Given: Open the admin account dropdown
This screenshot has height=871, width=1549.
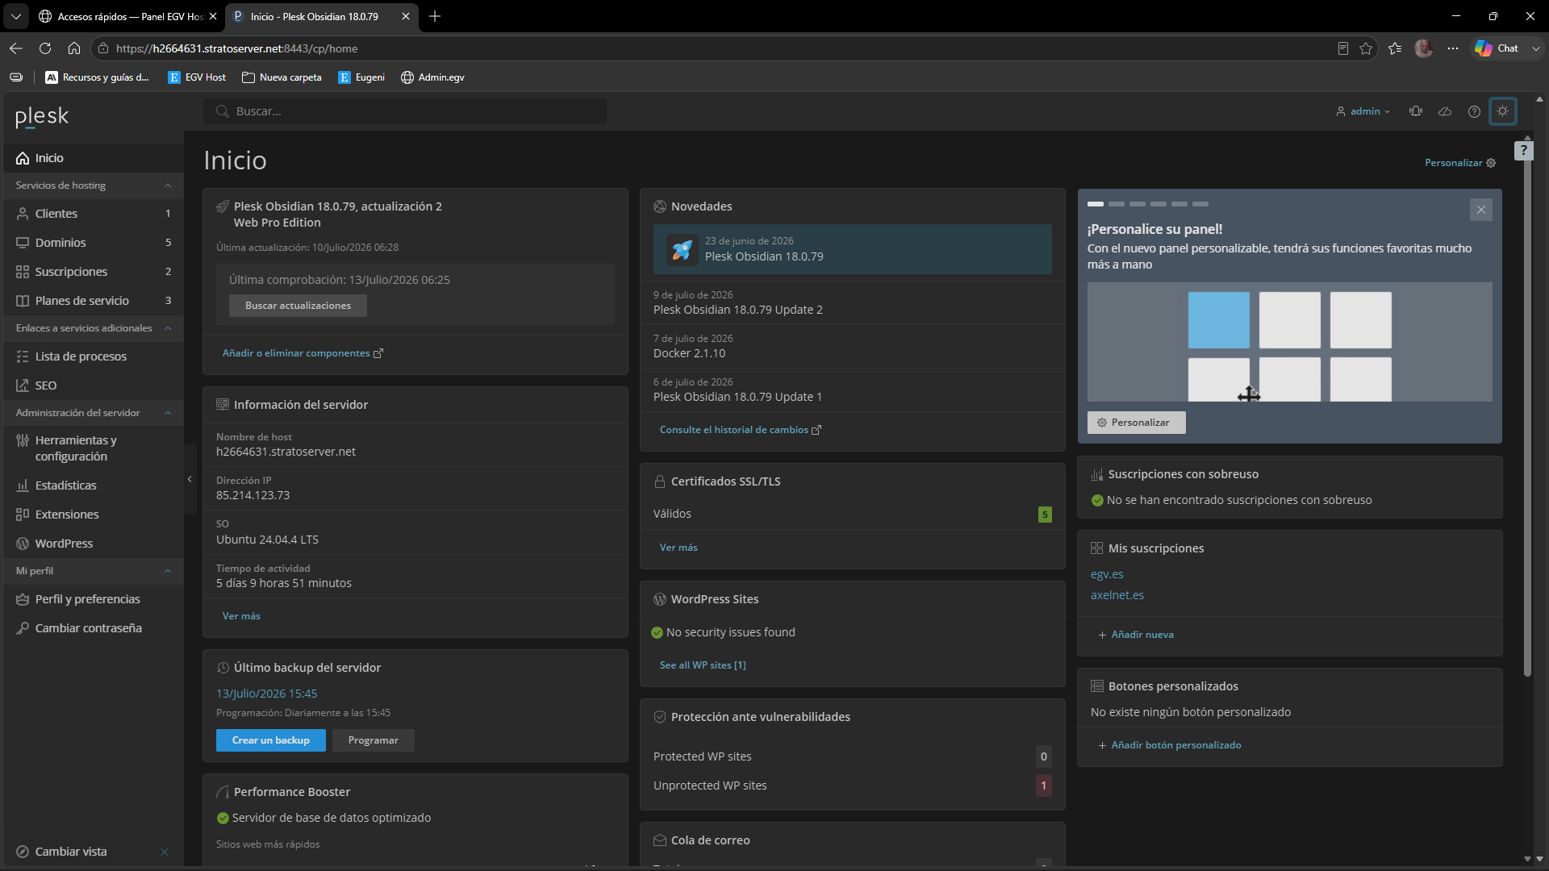Looking at the screenshot, I should tap(1363, 111).
